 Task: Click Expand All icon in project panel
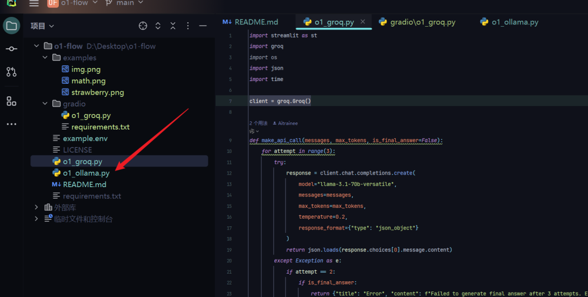tap(158, 26)
